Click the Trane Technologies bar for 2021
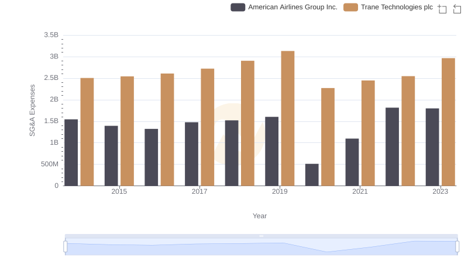Screen dimensions: 468x269 click(368, 133)
